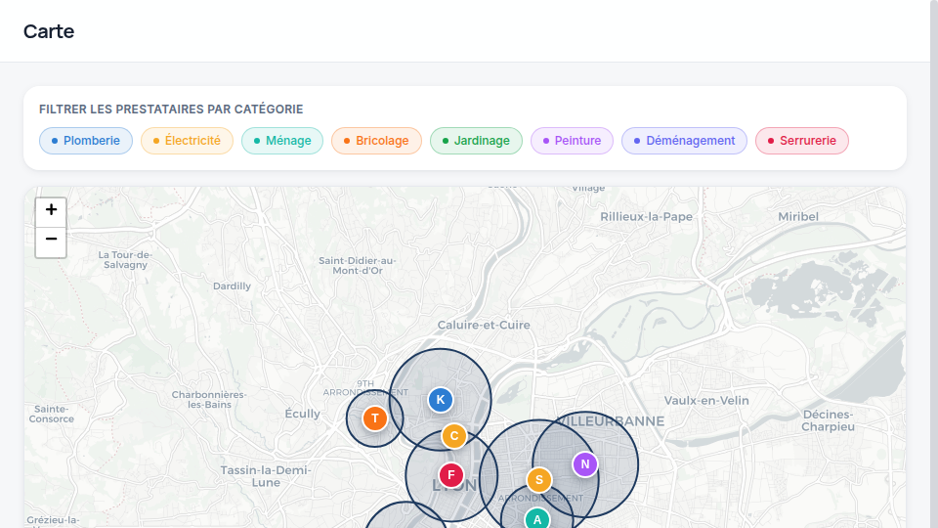The height and width of the screenshot is (528, 938).
Task: Toggle the Jardinage category filter
Action: pos(476,141)
